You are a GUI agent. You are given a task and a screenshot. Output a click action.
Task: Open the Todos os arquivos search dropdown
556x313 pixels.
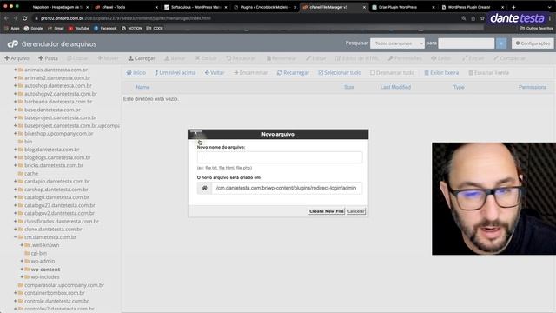(397, 43)
